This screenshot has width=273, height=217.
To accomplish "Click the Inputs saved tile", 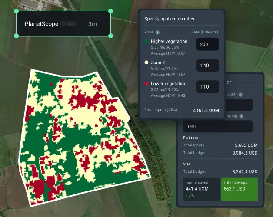I will point(201,189).
